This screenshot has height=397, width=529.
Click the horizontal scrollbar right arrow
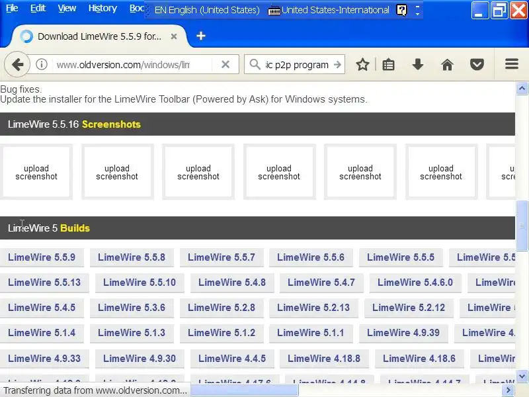509,390
